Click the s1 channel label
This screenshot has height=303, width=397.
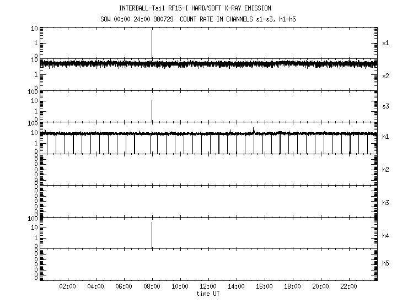click(x=386, y=43)
